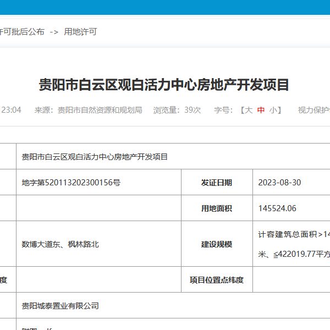Click the 计容建筑总面积 text line
330x330 pixels.
[x=294, y=234]
